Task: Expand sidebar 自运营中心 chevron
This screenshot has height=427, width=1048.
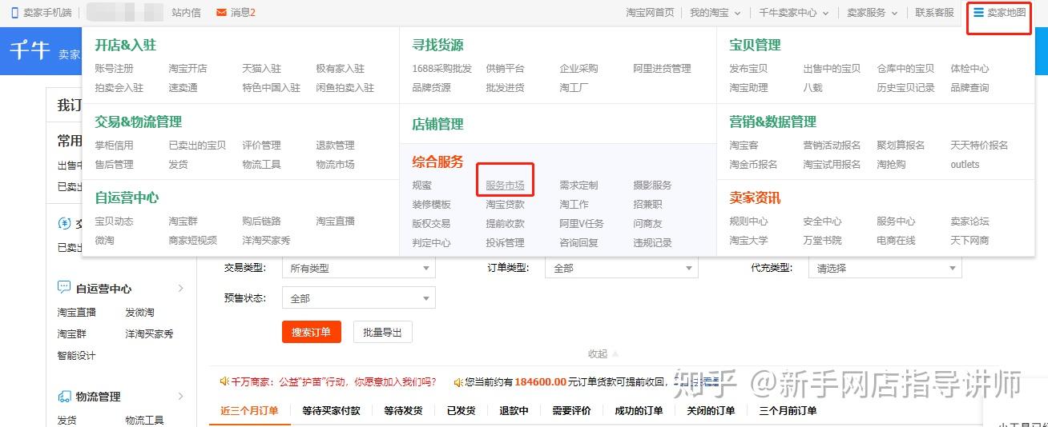Action: pyautogui.click(x=181, y=288)
